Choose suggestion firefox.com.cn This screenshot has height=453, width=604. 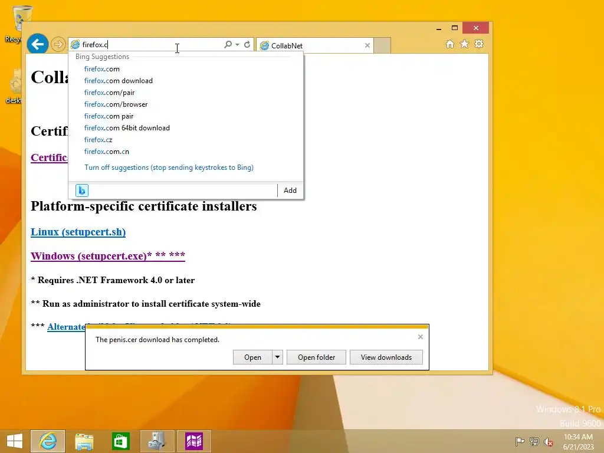point(106,152)
